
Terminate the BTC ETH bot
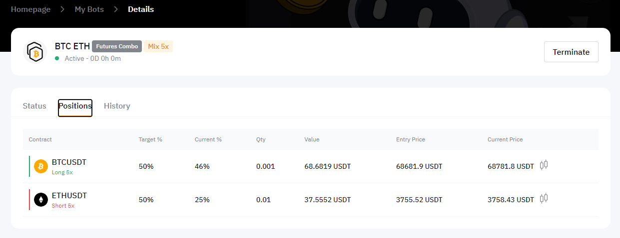571,52
